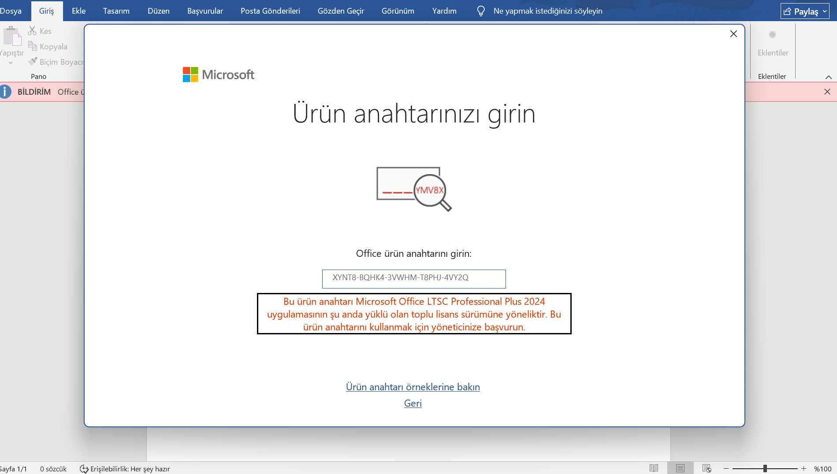Switch to Print Layout view

click(680, 468)
